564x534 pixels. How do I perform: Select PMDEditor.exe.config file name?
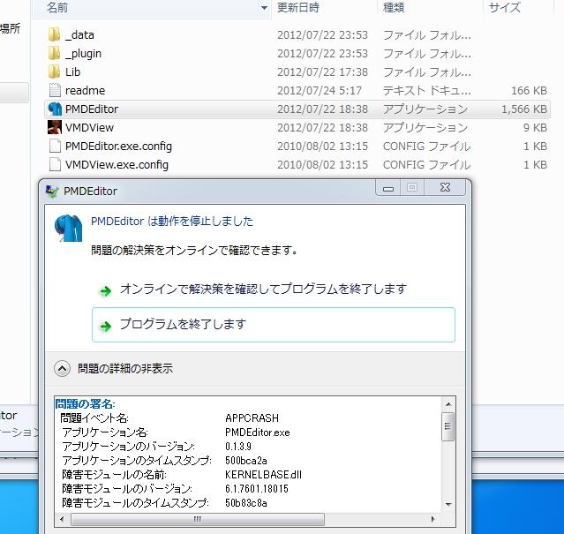[x=118, y=146]
